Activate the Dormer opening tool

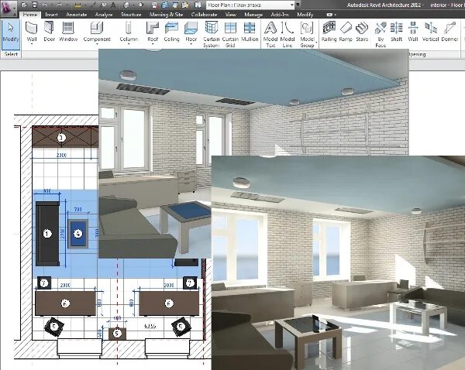pyautogui.click(x=449, y=32)
